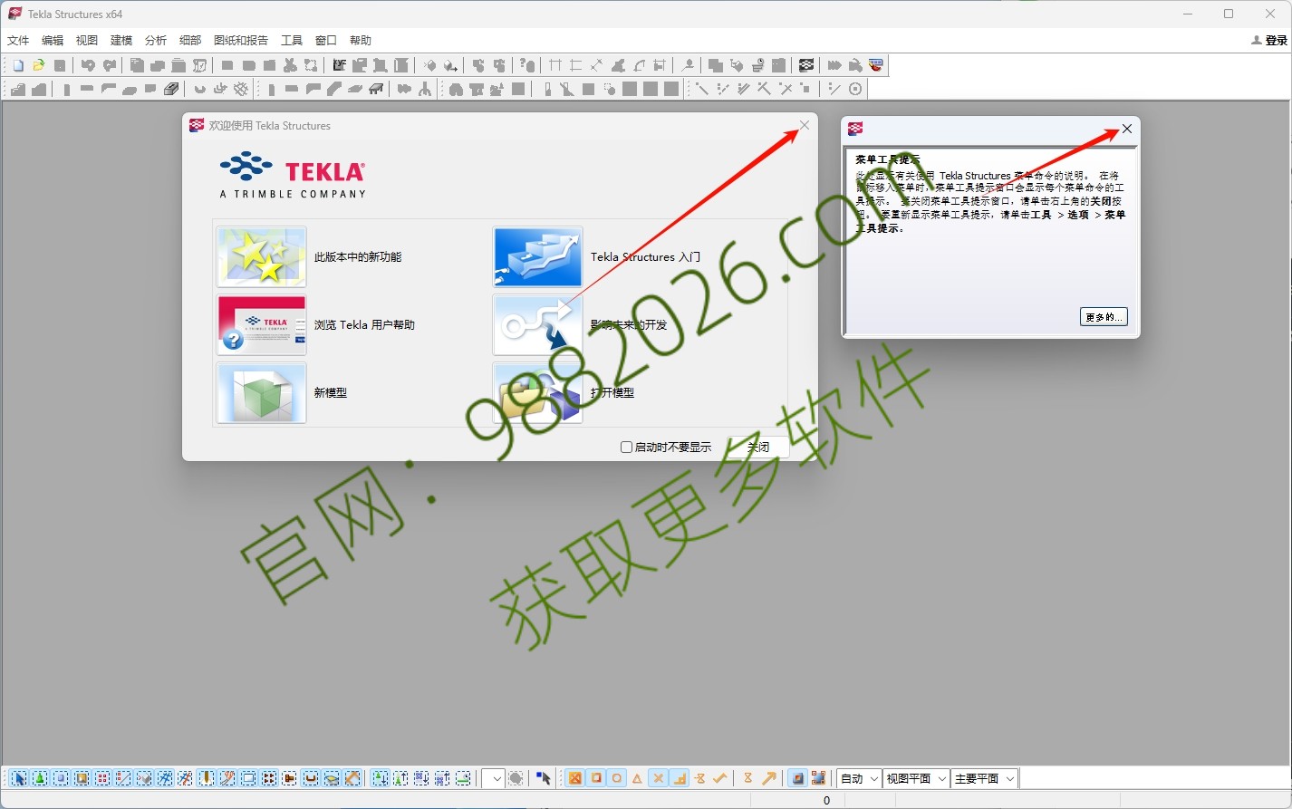Click the 登录 sign-in link
1292x809 pixels.
[1269, 40]
